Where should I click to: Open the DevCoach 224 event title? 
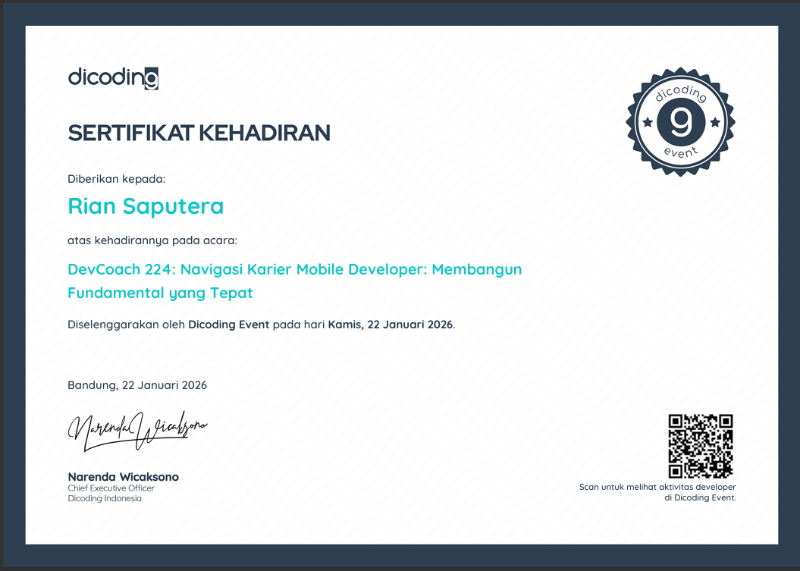click(294, 269)
